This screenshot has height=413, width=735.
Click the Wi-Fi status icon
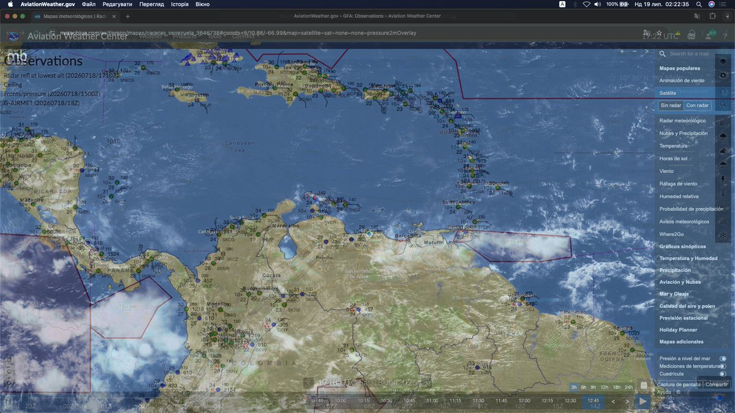pyautogui.click(x=586, y=4)
